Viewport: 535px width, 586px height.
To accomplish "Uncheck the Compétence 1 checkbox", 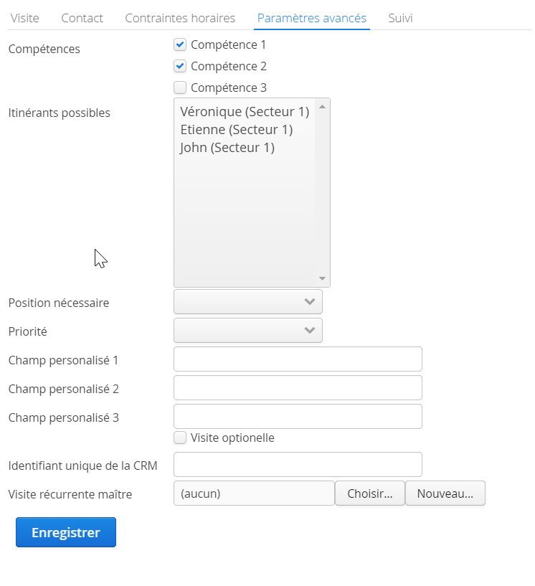I will (x=180, y=45).
